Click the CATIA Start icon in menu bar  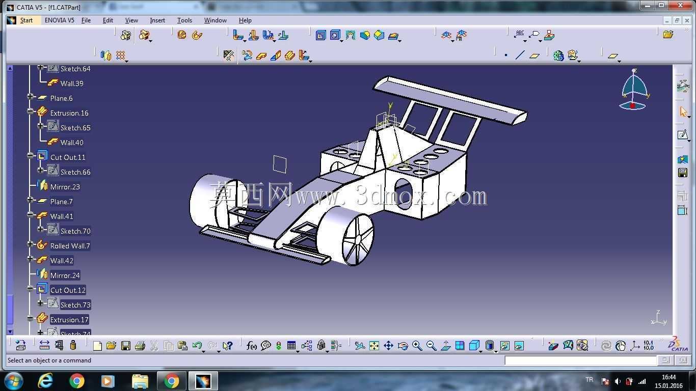tap(11, 20)
